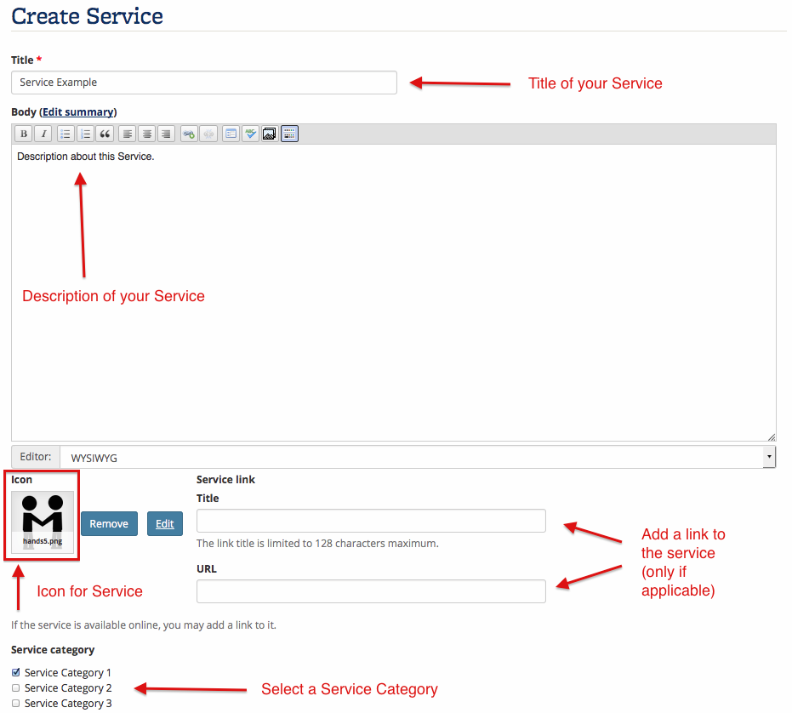The height and width of the screenshot is (713, 792).
Task: Tick Service Category 3 checkbox
Action: pyautogui.click(x=16, y=704)
